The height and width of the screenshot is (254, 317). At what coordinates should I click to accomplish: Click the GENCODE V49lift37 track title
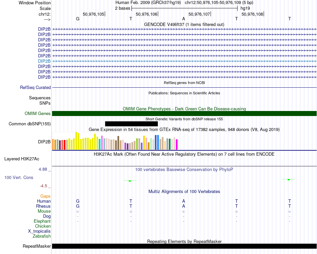pos(184,24)
